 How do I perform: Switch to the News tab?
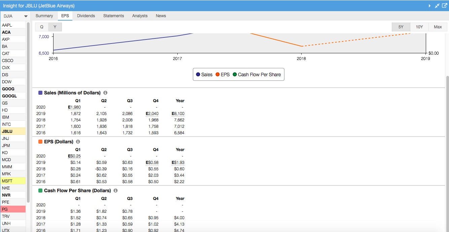pyautogui.click(x=161, y=16)
